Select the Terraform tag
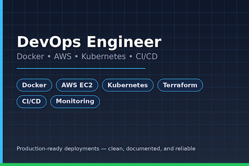Screen dimensions: 249x166 pyautogui.click(x=180, y=85)
